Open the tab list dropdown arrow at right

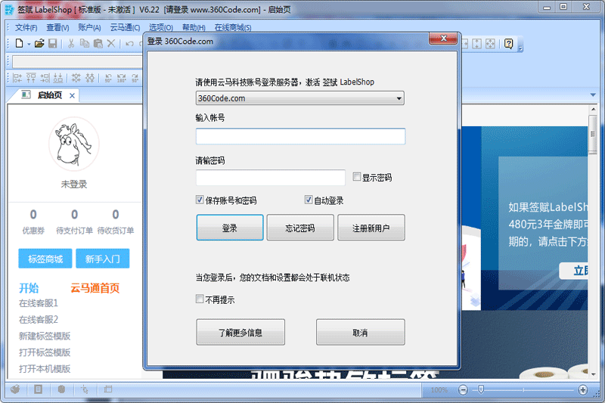(593, 95)
